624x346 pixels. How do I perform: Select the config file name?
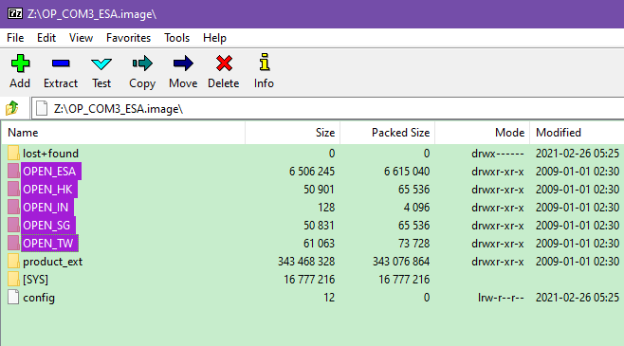[x=39, y=297]
